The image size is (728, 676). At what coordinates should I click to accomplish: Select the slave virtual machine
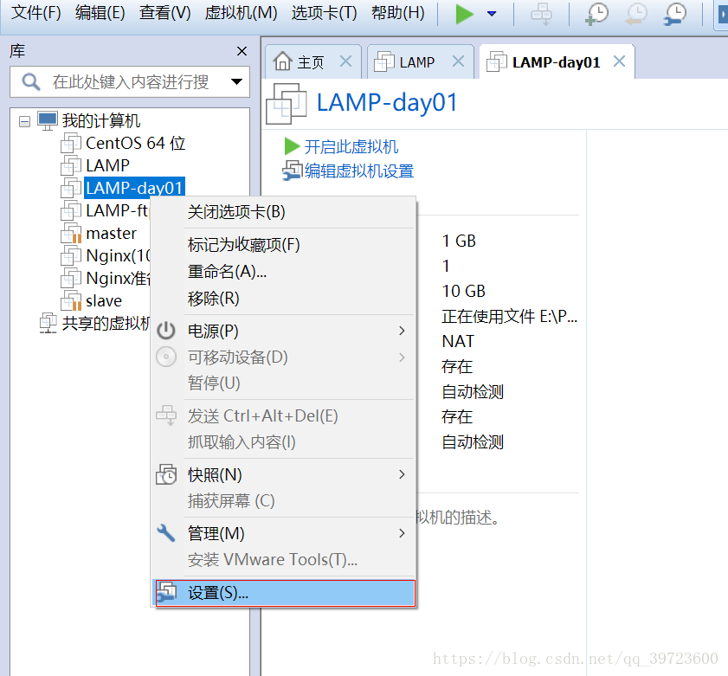tap(104, 301)
